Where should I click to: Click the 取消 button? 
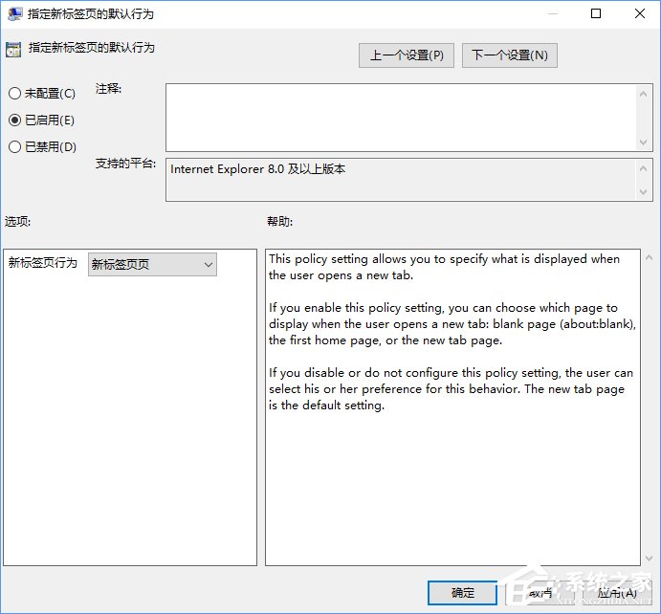540,593
